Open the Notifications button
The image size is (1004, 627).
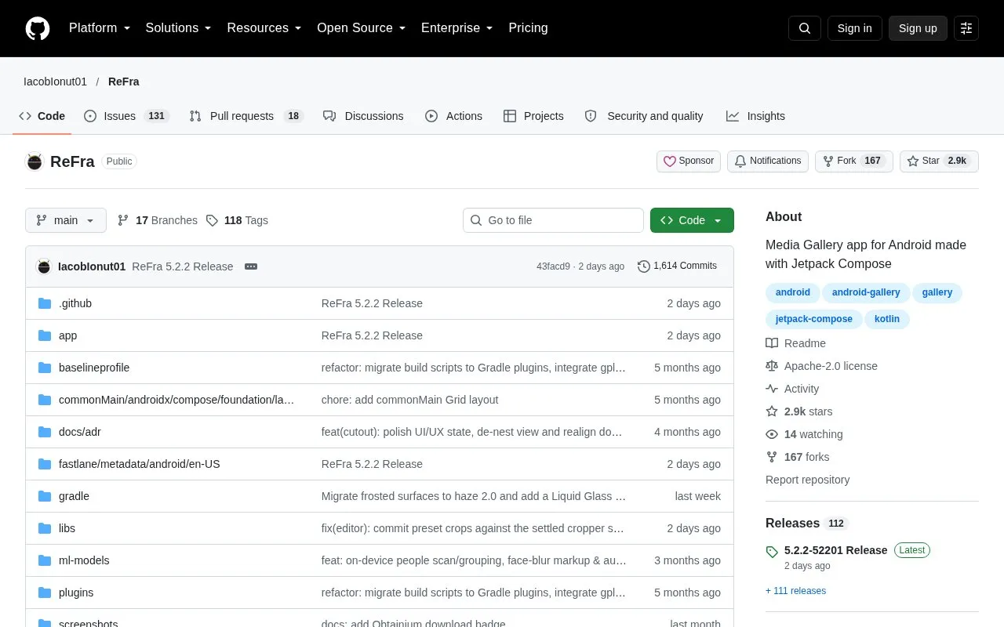pos(768,161)
